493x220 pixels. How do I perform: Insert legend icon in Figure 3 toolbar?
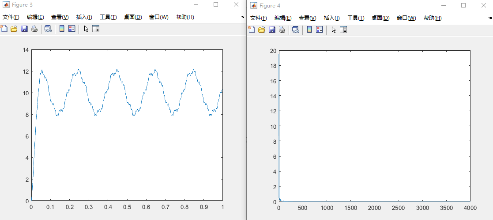72,29
